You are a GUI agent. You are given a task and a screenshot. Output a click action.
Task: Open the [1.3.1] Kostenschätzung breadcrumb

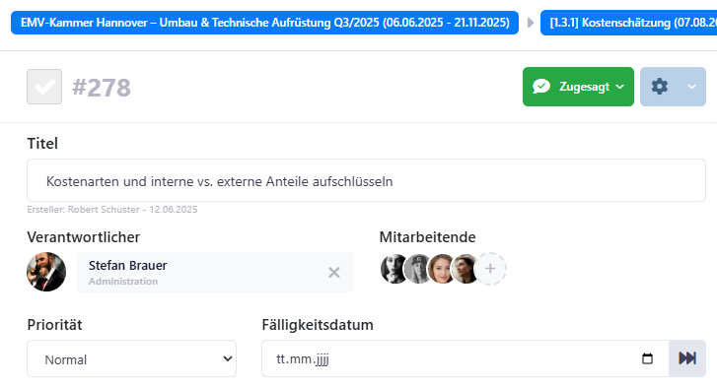pyautogui.click(x=629, y=23)
